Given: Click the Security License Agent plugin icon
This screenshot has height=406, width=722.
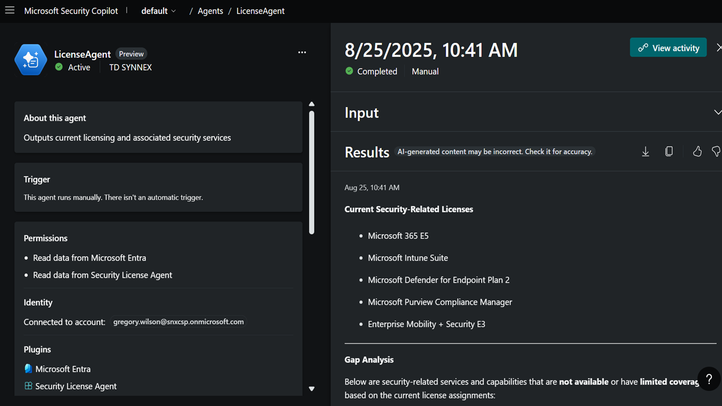Looking at the screenshot, I should point(28,386).
